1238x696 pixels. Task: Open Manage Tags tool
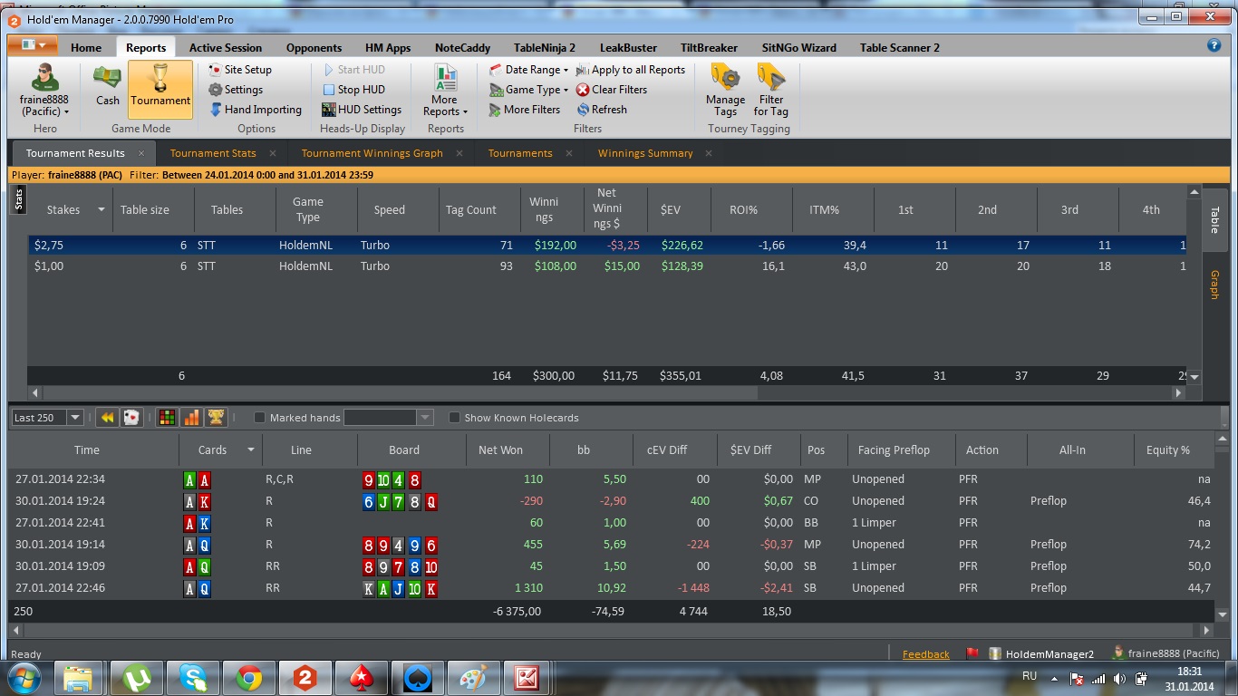click(x=725, y=90)
